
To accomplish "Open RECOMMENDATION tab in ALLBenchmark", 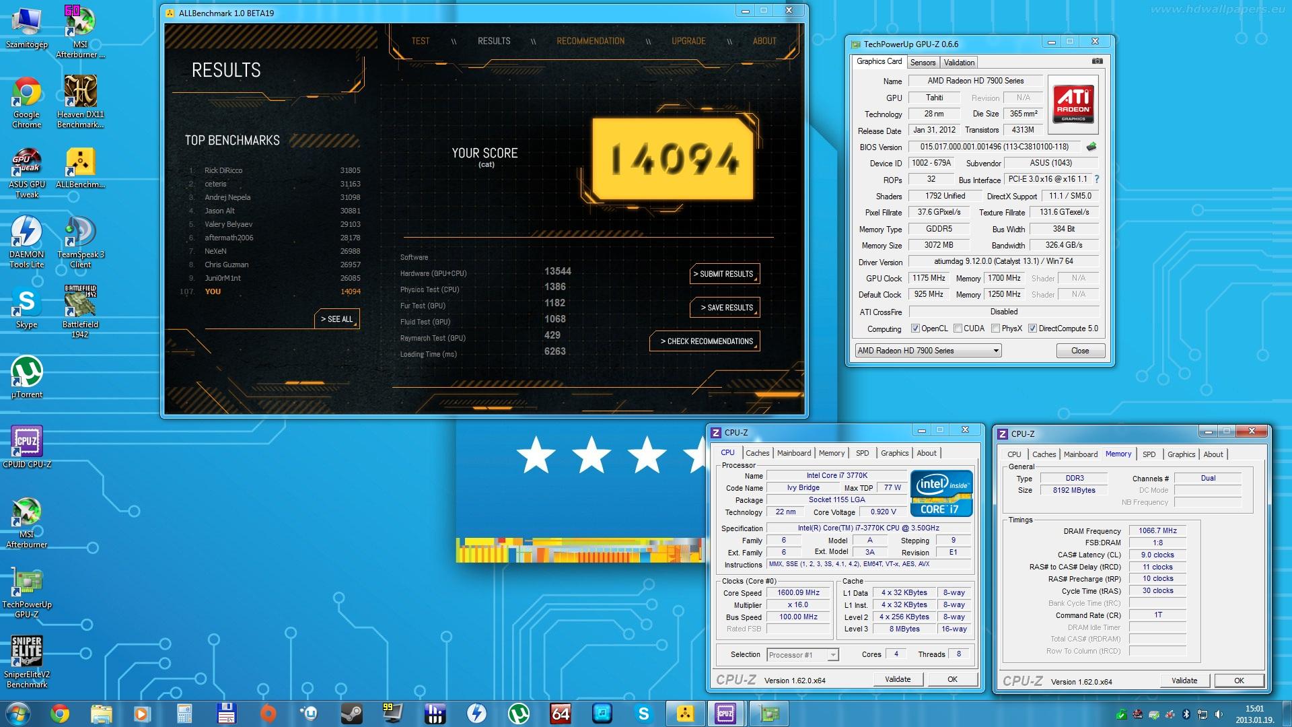I will click(590, 41).
